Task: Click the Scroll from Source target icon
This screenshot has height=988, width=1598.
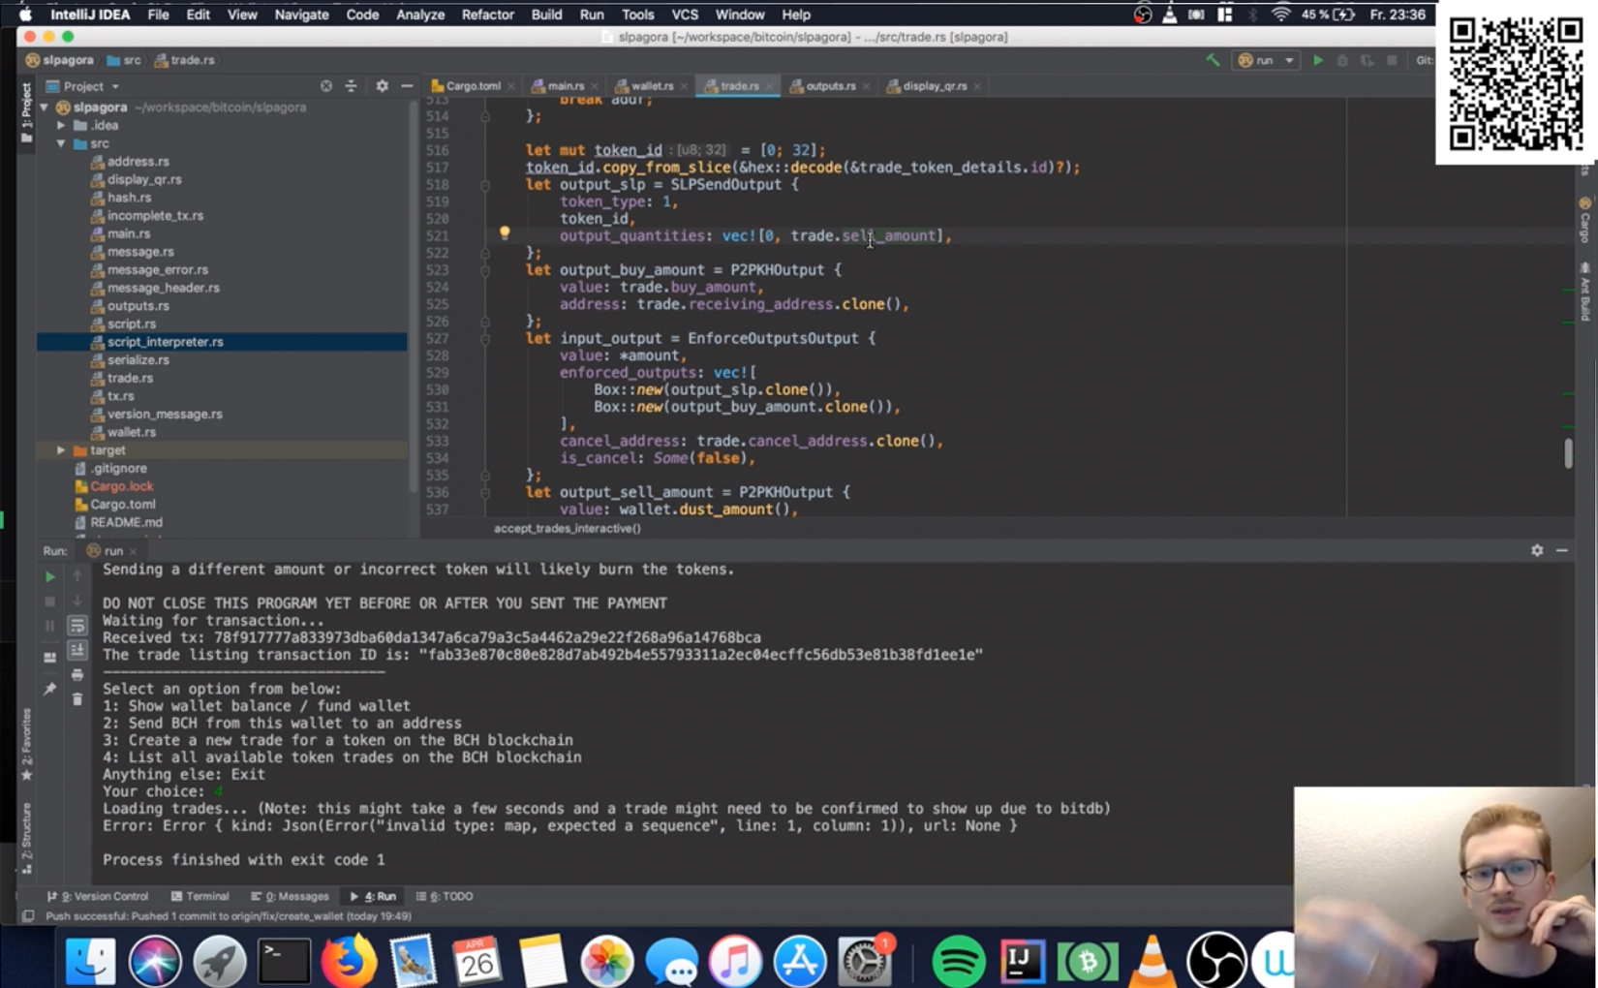Action: [326, 86]
